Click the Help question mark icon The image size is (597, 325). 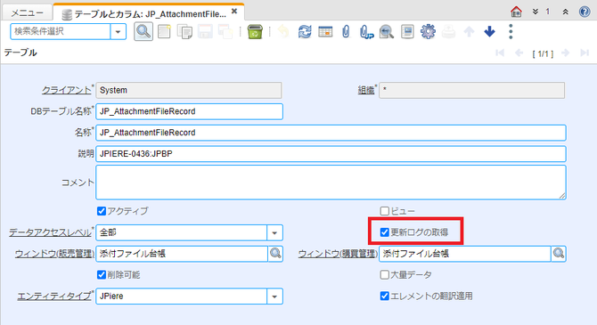585,12
